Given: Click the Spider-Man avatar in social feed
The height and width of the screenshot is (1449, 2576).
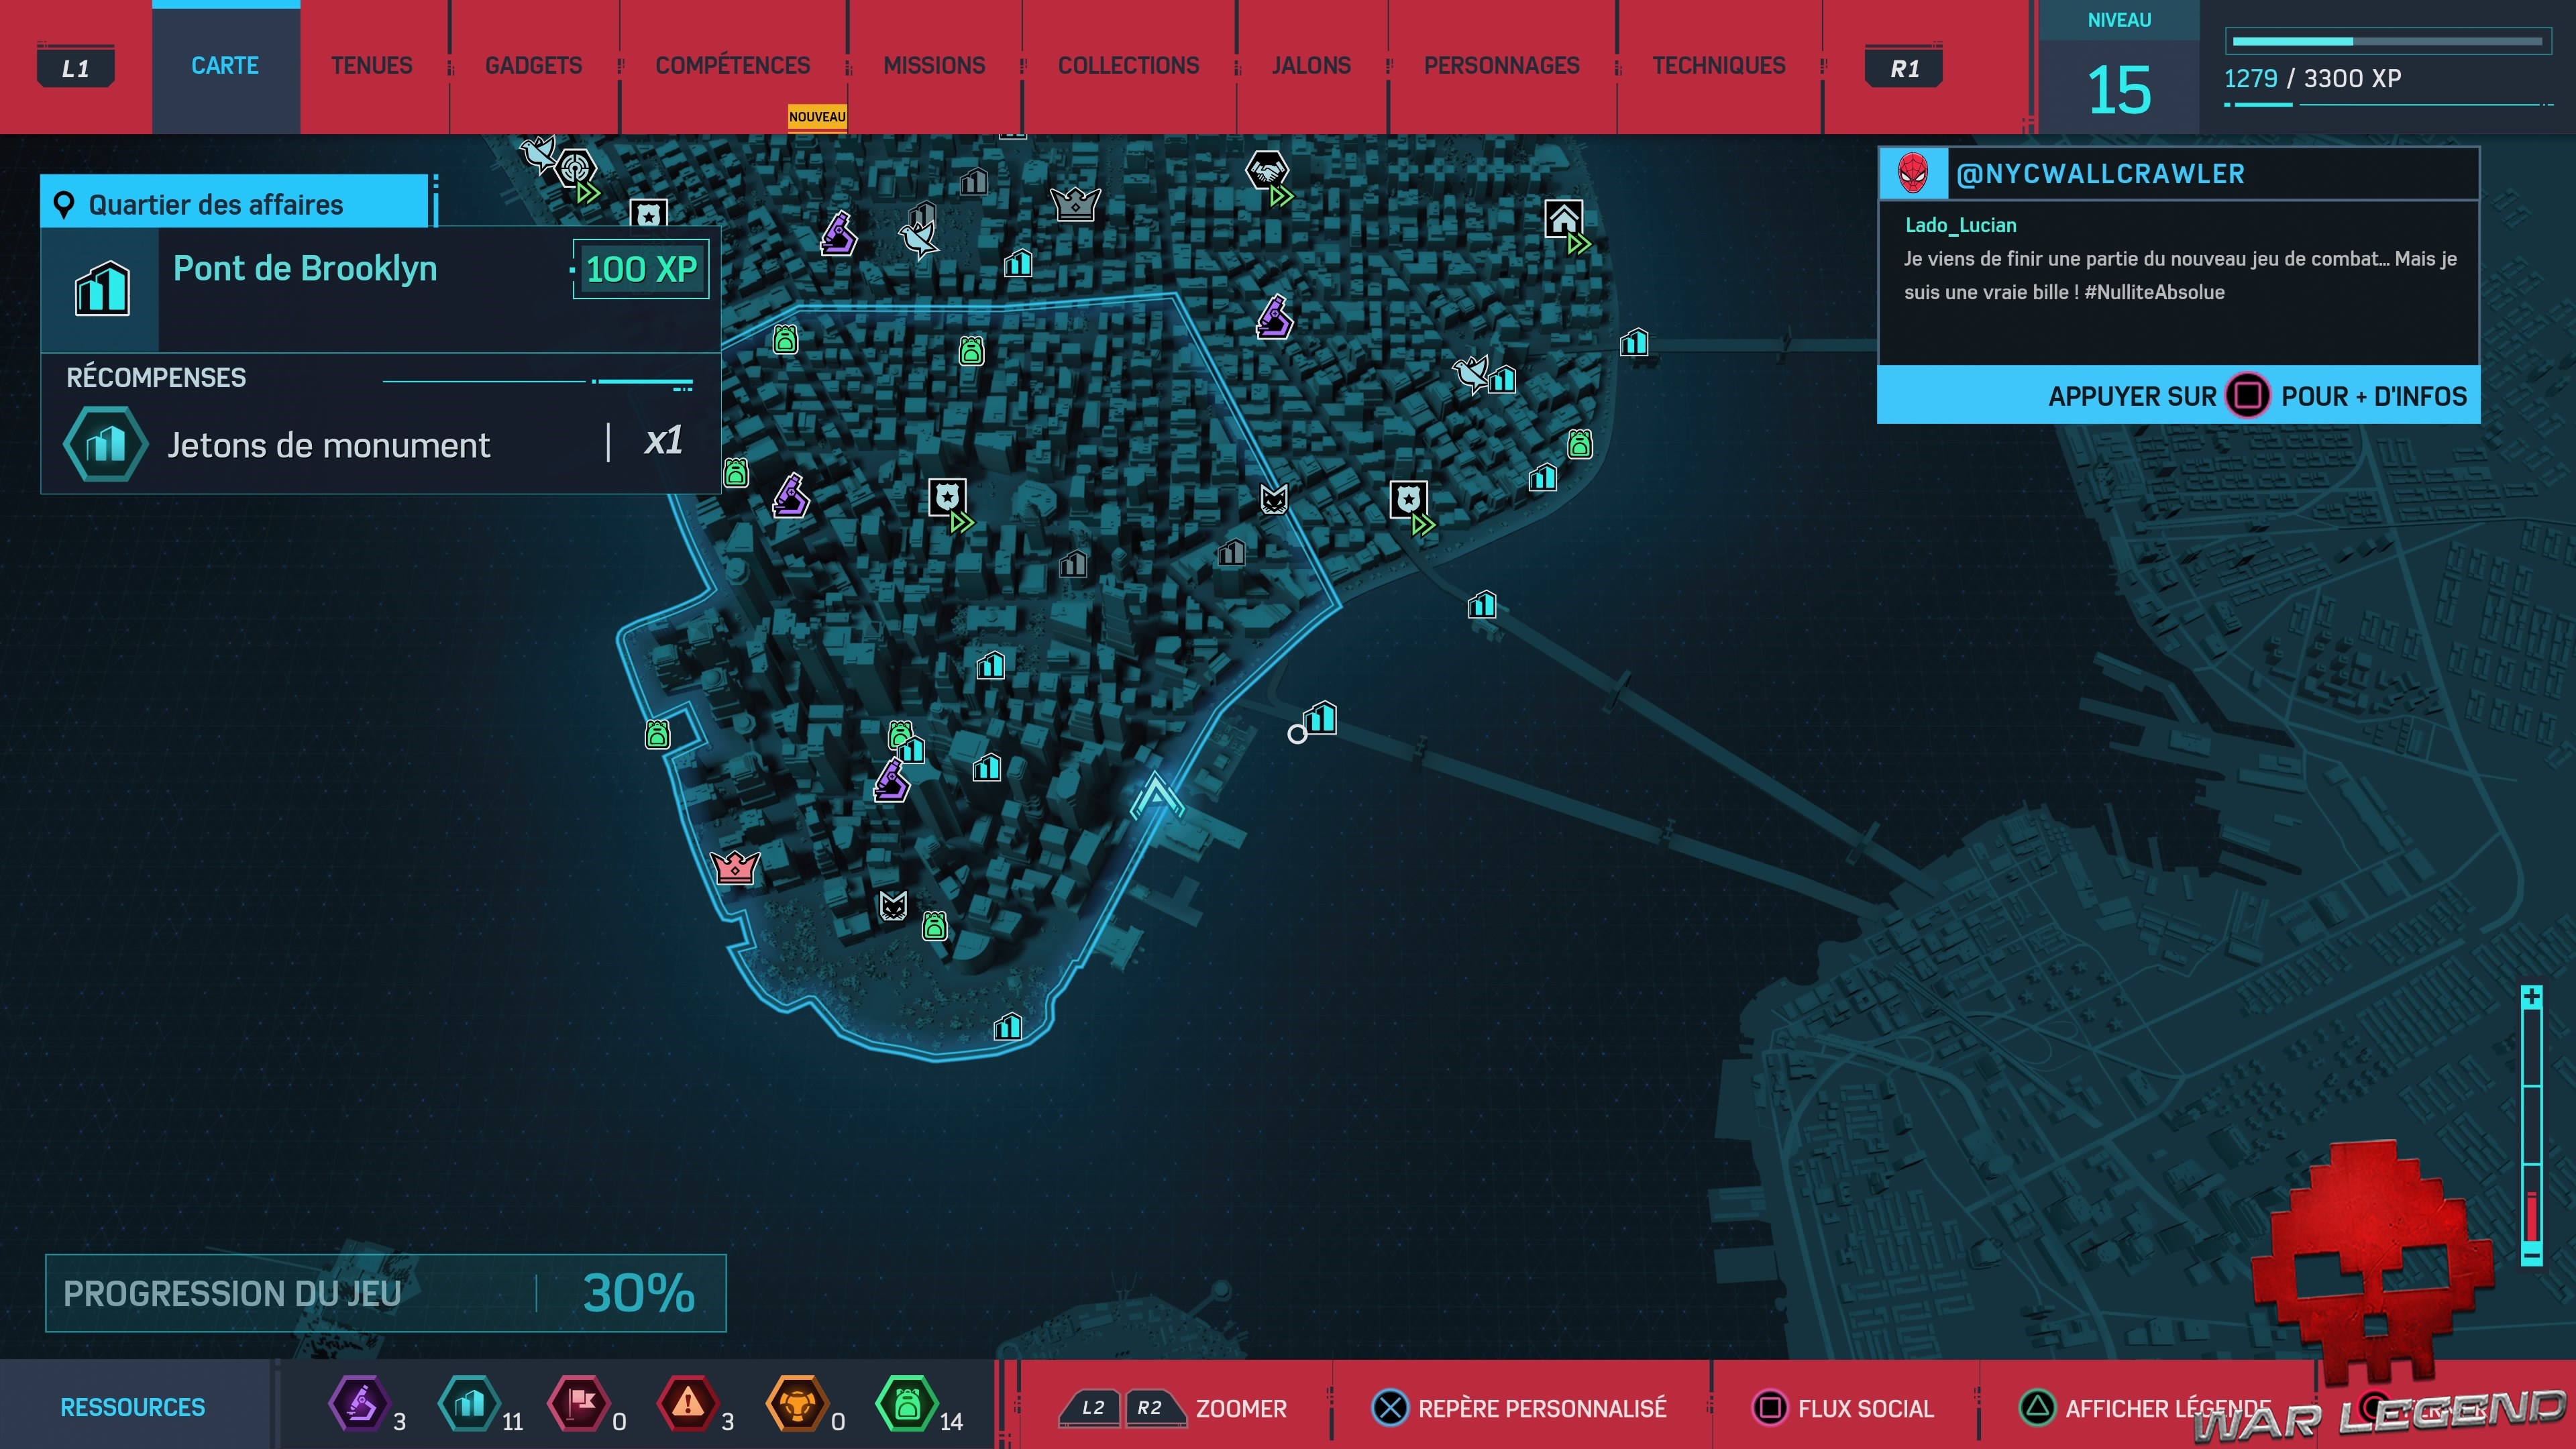Looking at the screenshot, I should click(x=1913, y=173).
